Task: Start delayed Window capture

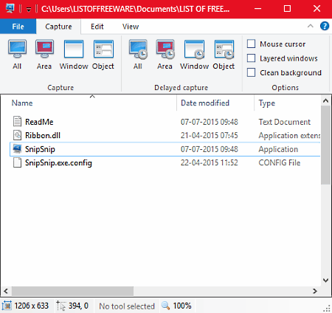Action: tap(194, 55)
